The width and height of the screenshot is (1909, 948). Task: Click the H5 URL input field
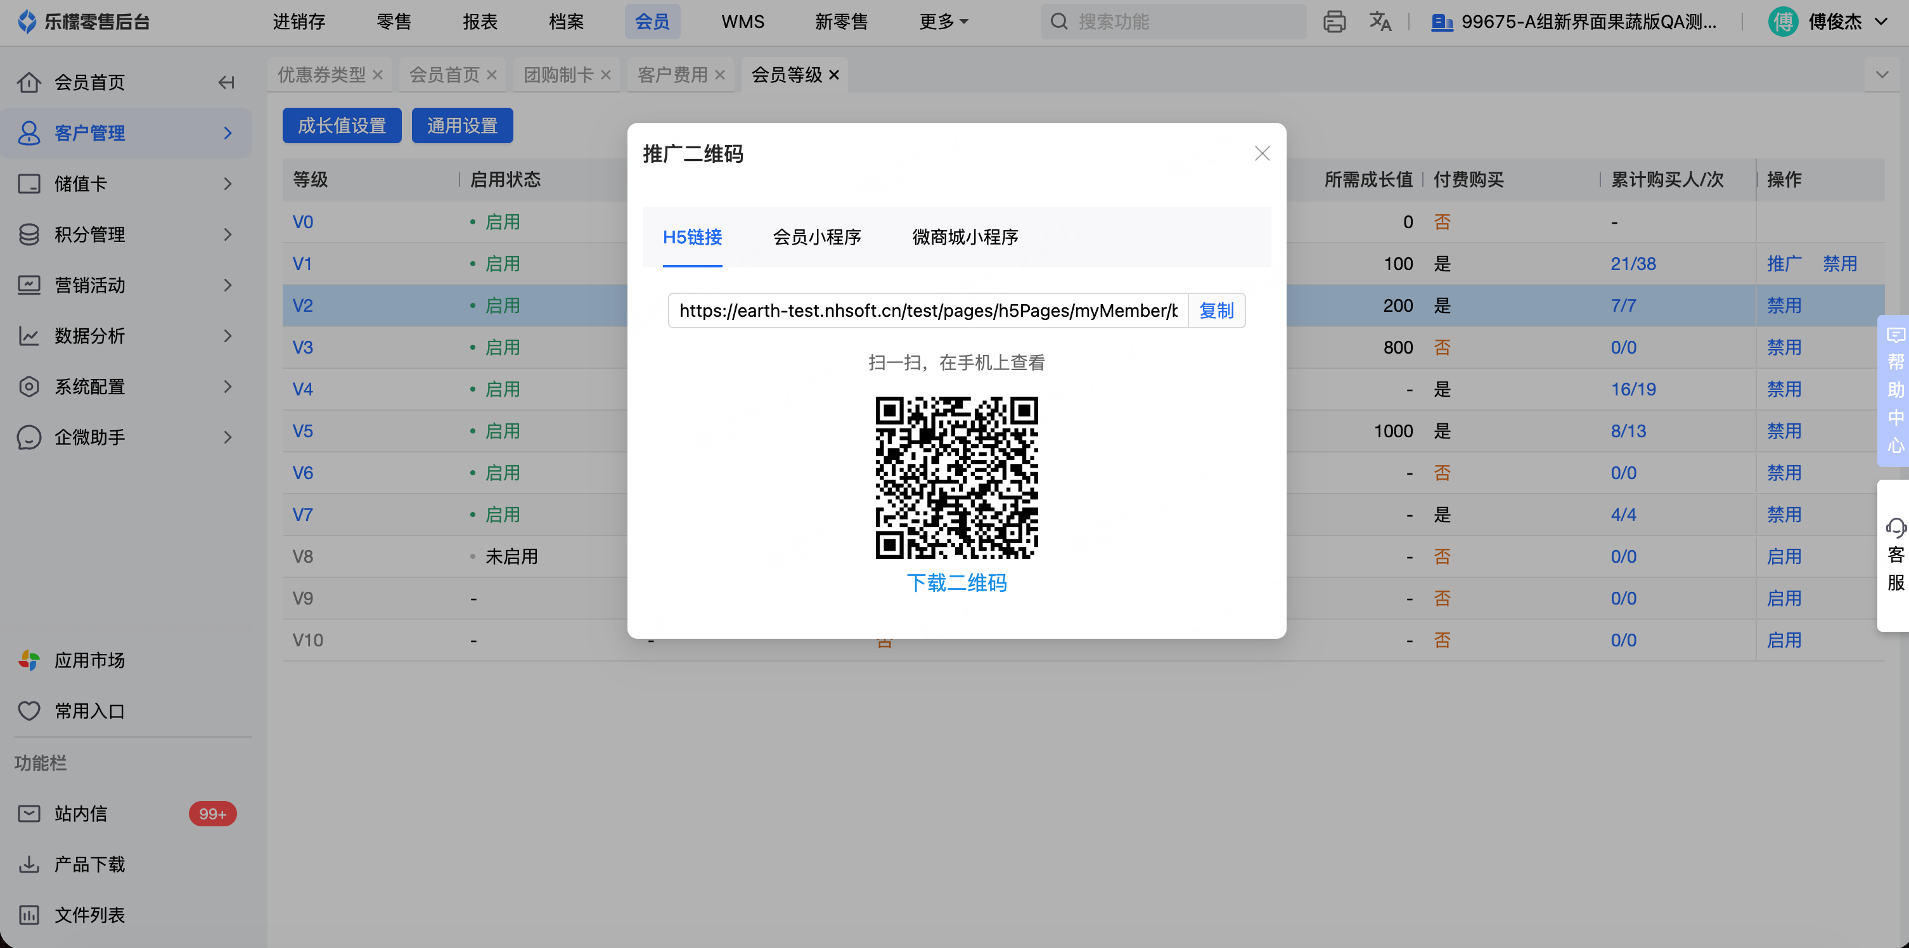pyautogui.click(x=927, y=311)
